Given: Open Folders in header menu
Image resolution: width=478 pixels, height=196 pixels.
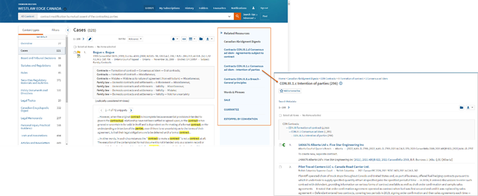Looking at the screenshot, I should click(204, 8).
